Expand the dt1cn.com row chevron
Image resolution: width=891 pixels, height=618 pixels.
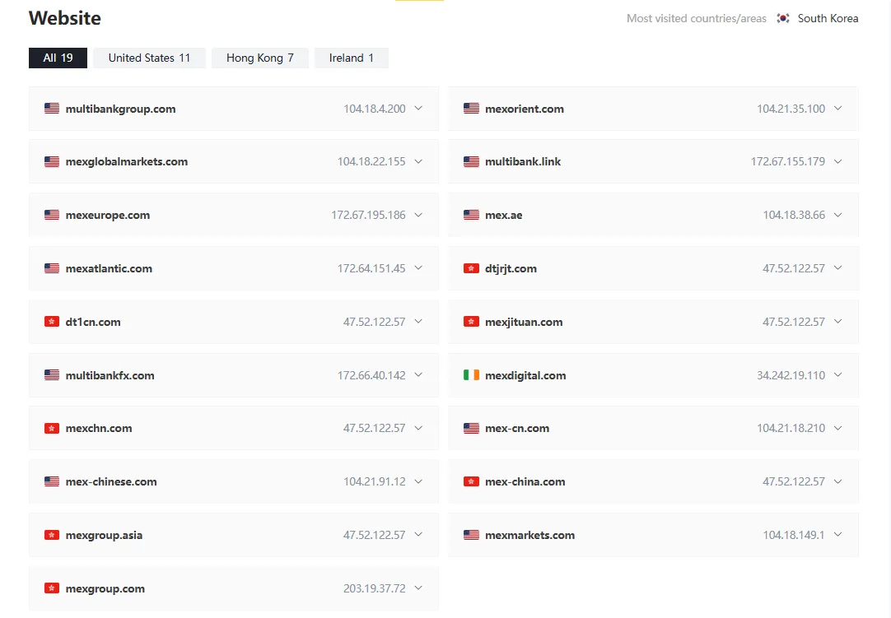click(x=418, y=322)
